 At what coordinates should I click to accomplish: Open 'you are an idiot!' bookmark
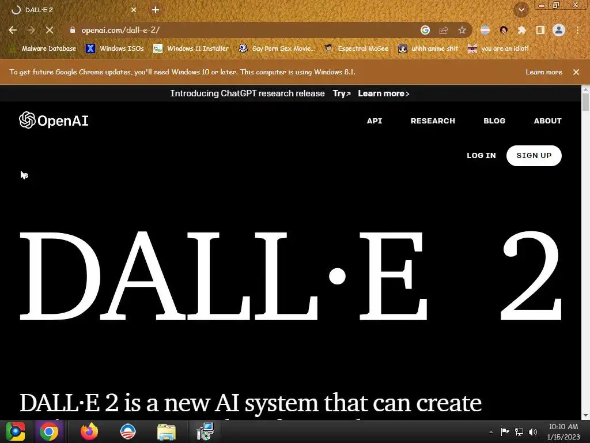point(498,48)
